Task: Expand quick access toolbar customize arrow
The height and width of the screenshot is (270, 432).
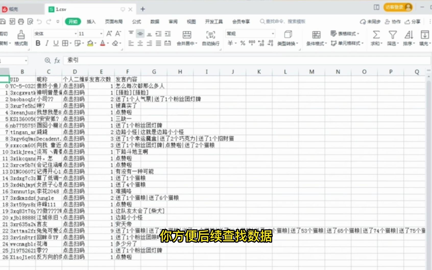Action: click(x=58, y=22)
